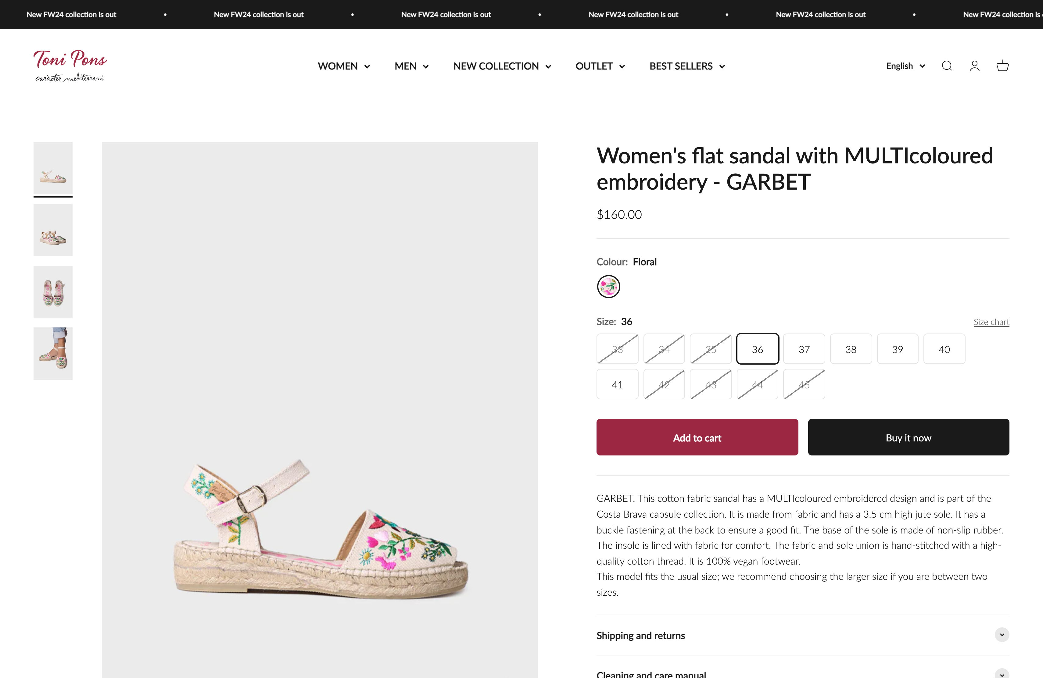The image size is (1043, 678).
Task: Open the English language dropdown
Action: click(905, 66)
